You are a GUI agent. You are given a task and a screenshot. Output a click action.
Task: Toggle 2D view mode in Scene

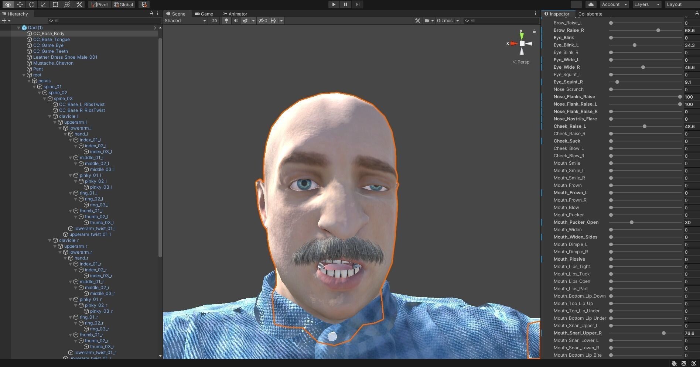point(214,21)
